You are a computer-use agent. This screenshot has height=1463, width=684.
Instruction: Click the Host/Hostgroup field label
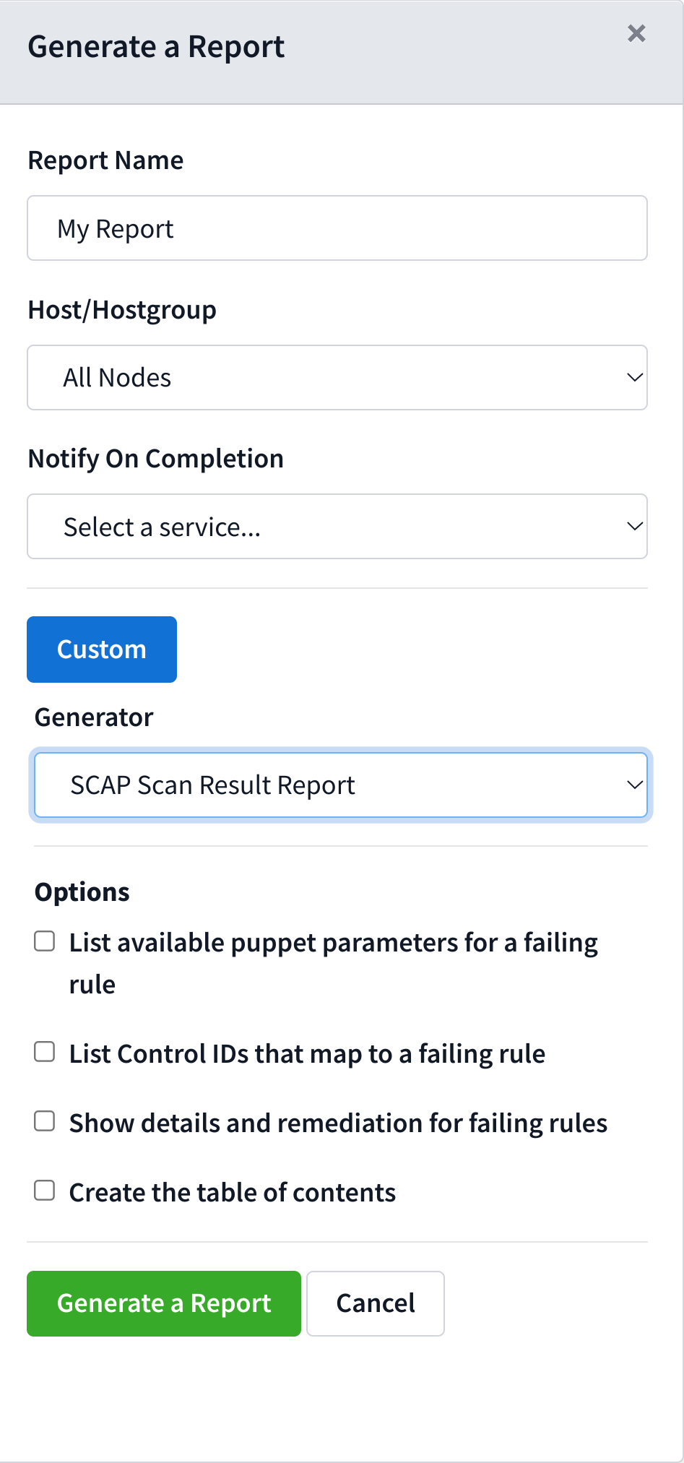pyautogui.click(x=122, y=310)
